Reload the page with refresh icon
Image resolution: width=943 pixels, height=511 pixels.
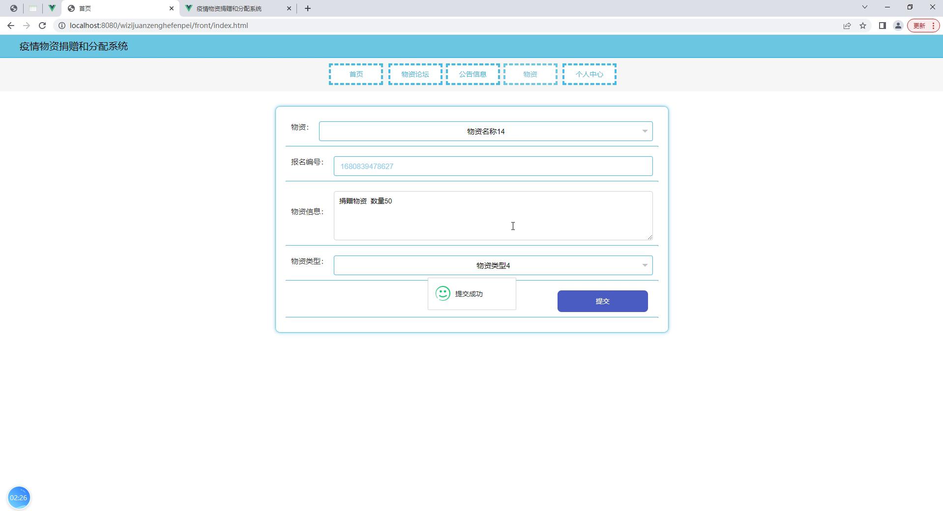pos(42,26)
